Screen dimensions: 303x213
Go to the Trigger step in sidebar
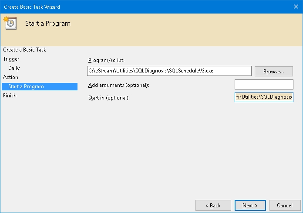[x=11, y=59]
